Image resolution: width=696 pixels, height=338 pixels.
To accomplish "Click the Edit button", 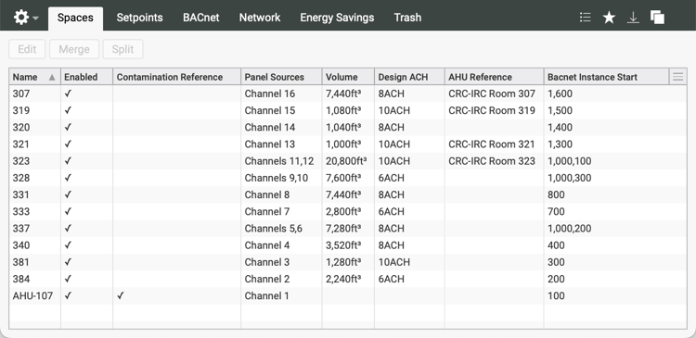I will (x=27, y=49).
